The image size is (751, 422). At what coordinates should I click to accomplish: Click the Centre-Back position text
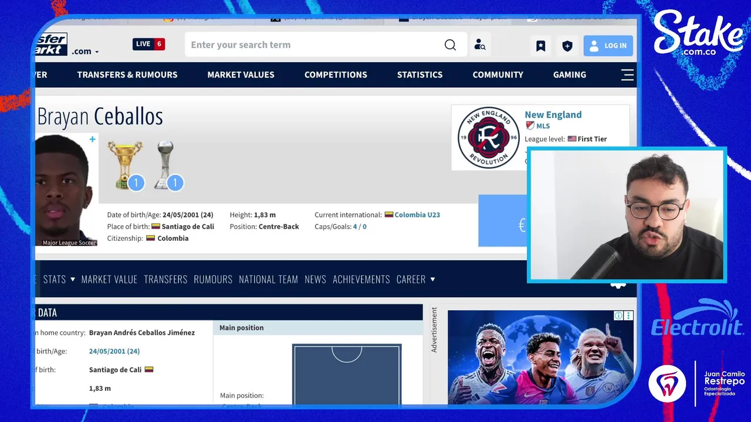(279, 227)
